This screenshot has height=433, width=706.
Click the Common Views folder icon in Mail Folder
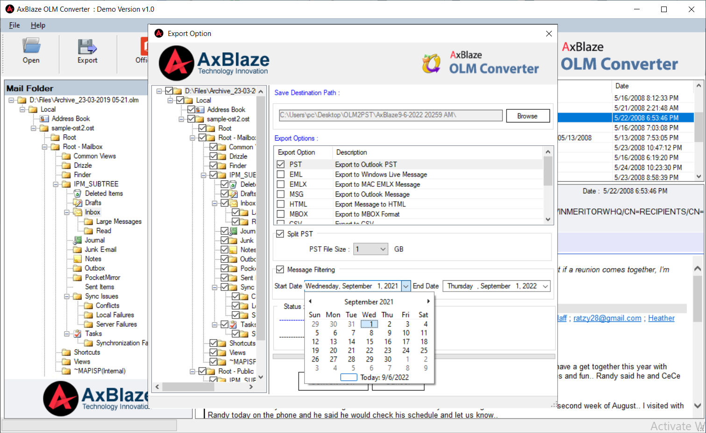66,156
